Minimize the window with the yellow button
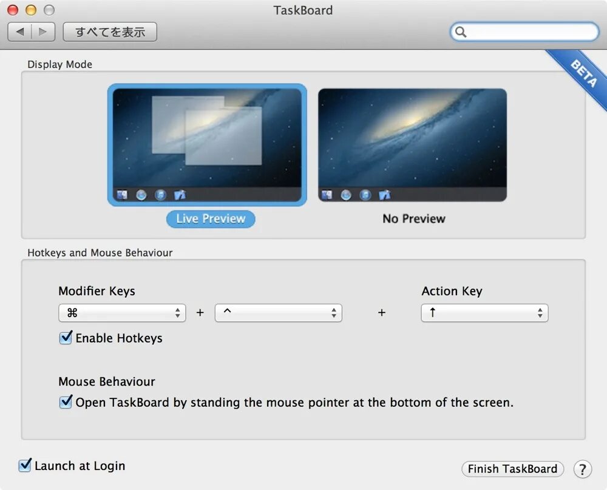 31,10
